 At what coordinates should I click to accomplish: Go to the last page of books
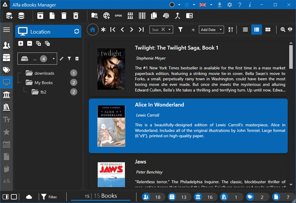(141, 29)
